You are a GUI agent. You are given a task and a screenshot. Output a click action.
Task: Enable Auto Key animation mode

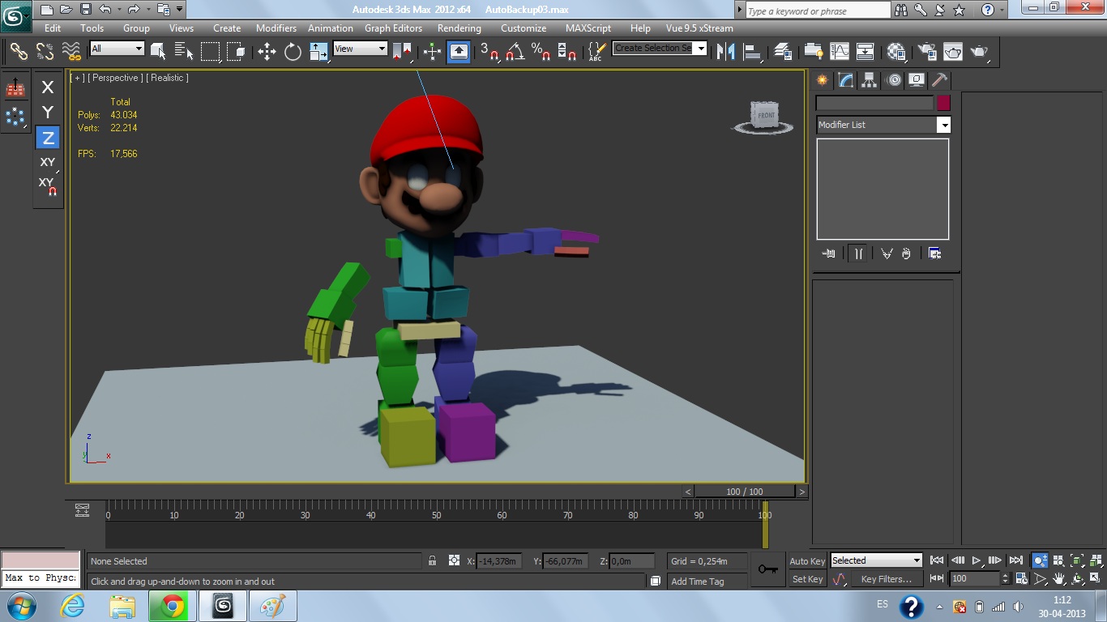coord(807,561)
